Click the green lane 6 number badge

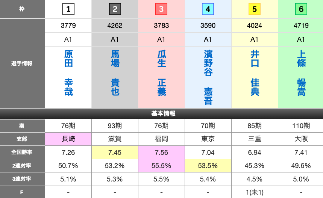(x=301, y=9)
